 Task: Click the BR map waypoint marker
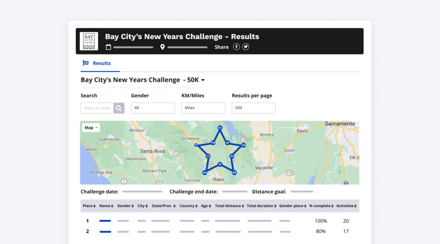[x=234, y=172]
